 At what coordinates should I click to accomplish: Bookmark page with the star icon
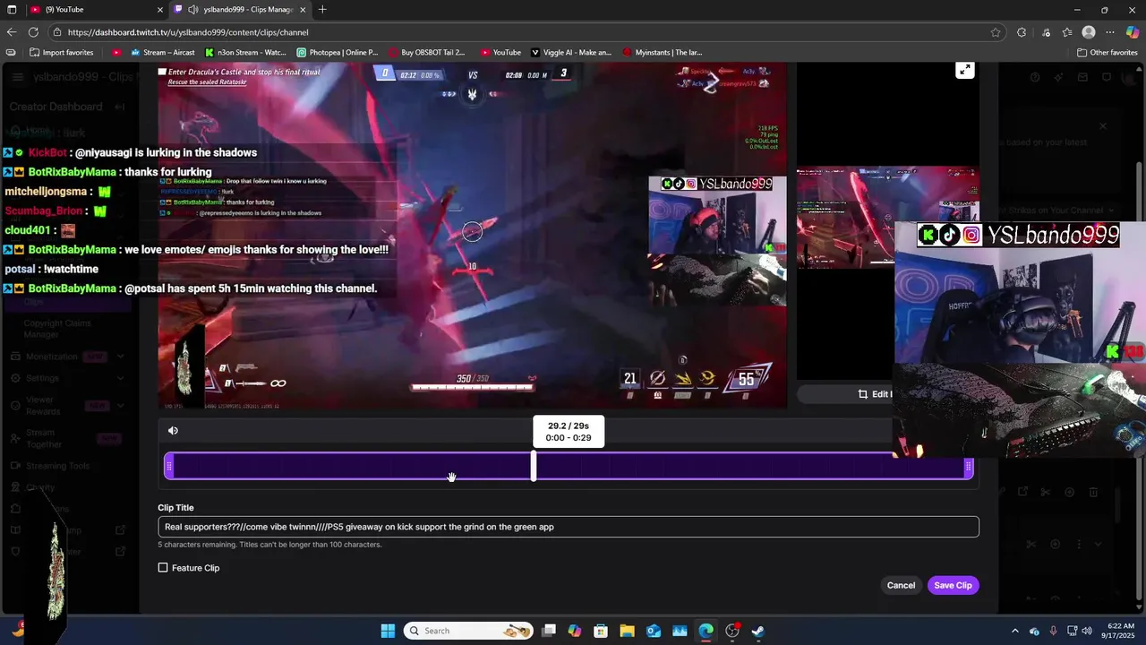996,32
